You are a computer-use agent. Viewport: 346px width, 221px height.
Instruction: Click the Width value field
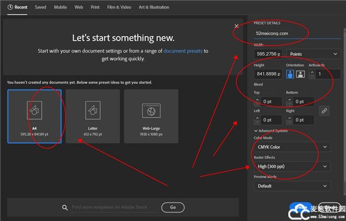click(x=268, y=54)
